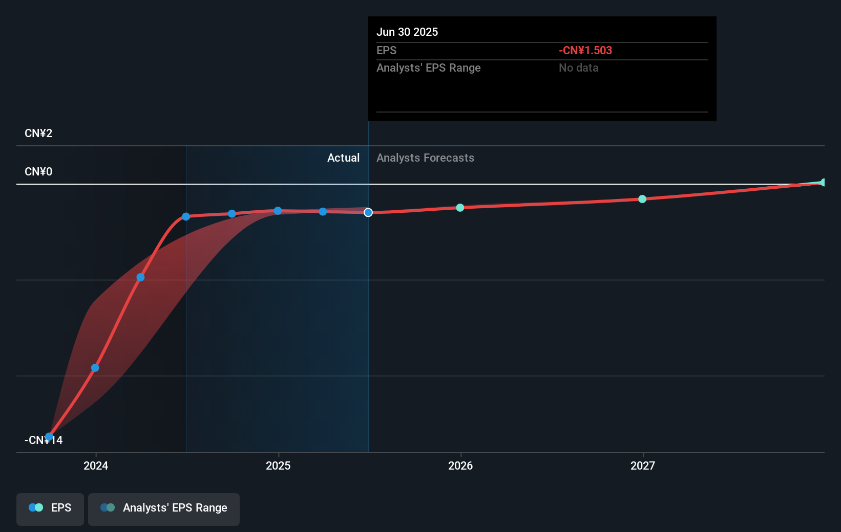Switch to Analysts Forecasts section
Viewport: 841px width, 532px height.
[x=425, y=158]
